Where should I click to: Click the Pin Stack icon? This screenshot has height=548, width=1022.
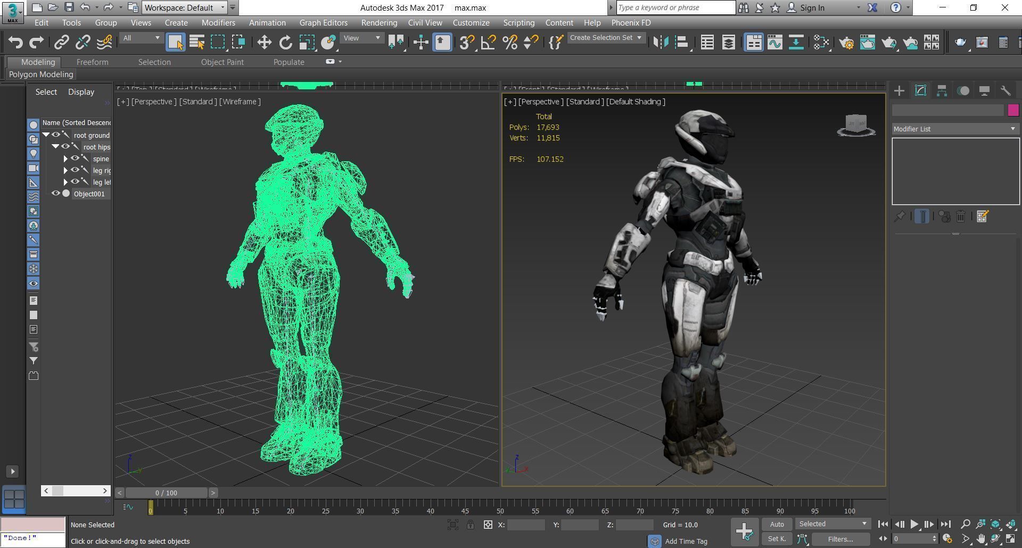[x=900, y=217]
